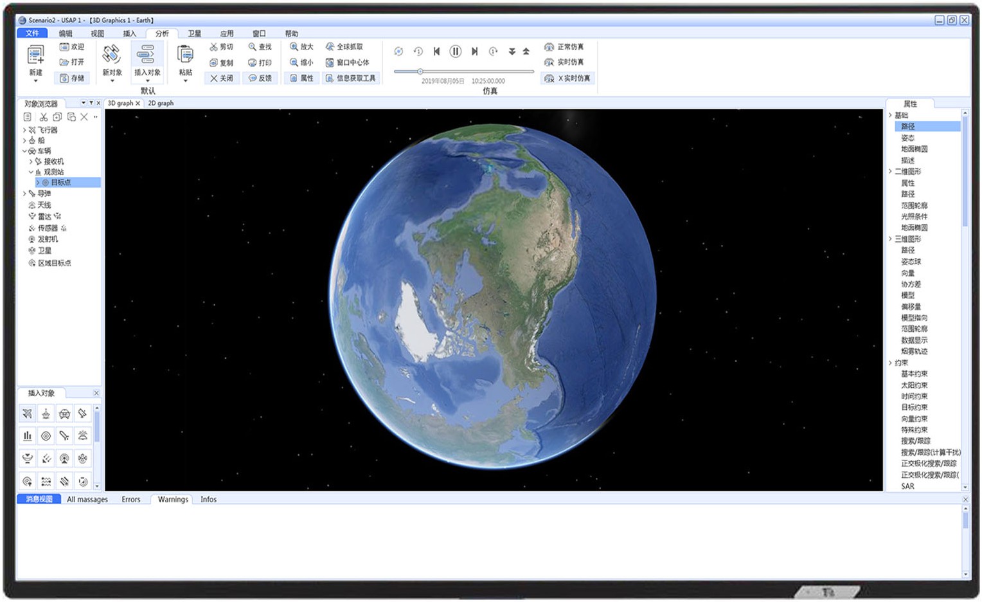The height and width of the screenshot is (602, 982).
Task: Switch to the 2D graph tab
Action: point(161,103)
